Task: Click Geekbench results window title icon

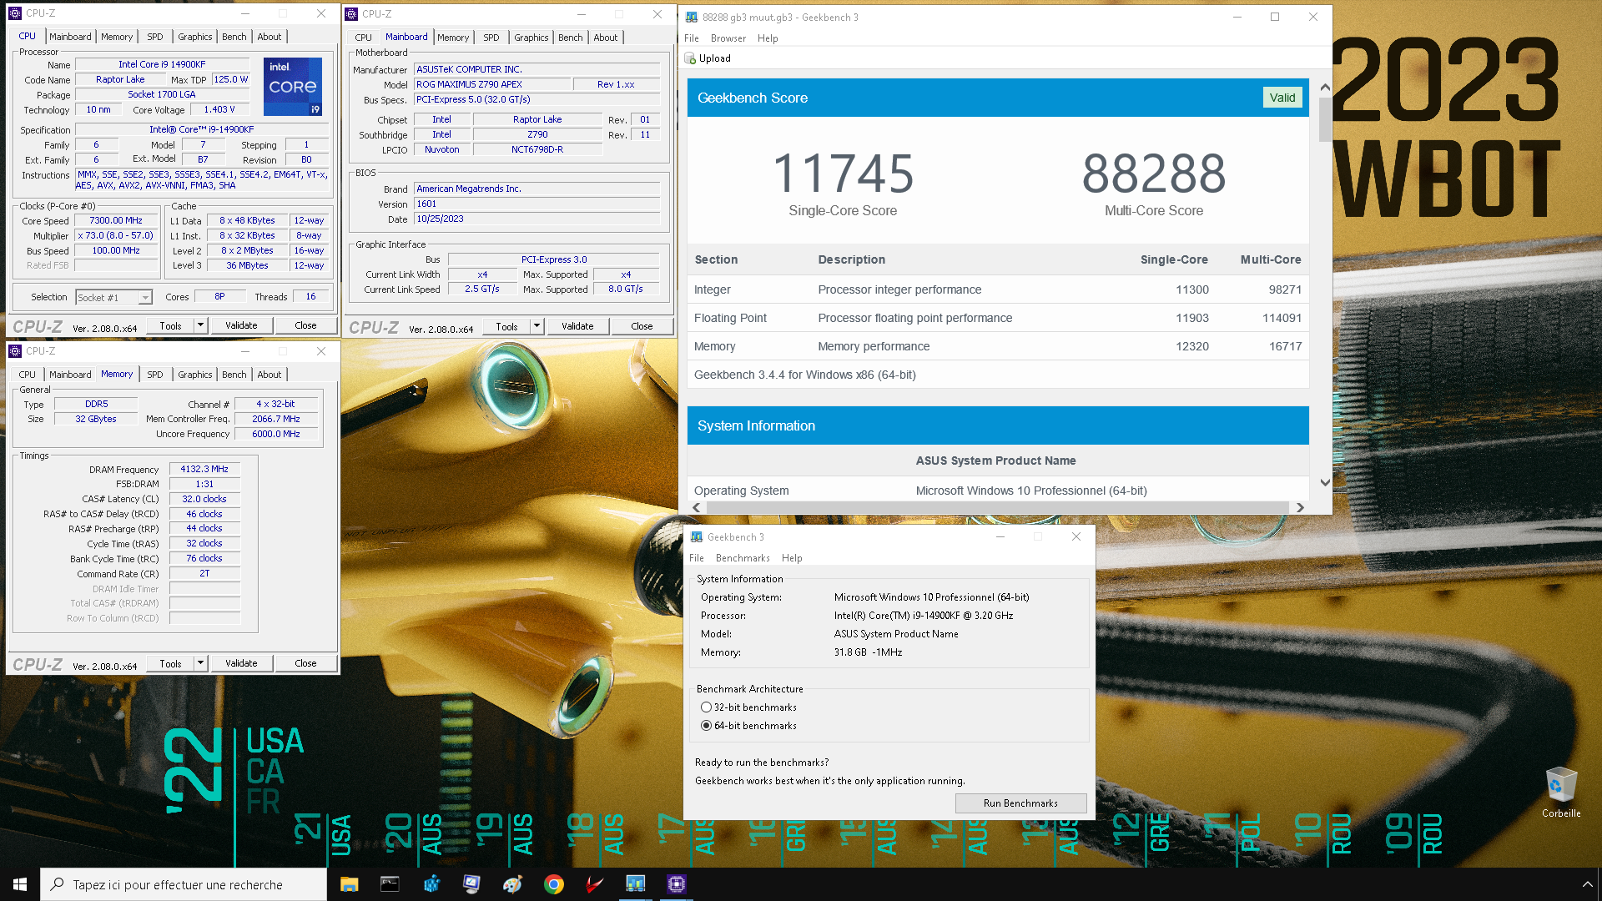Action: coord(691,18)
